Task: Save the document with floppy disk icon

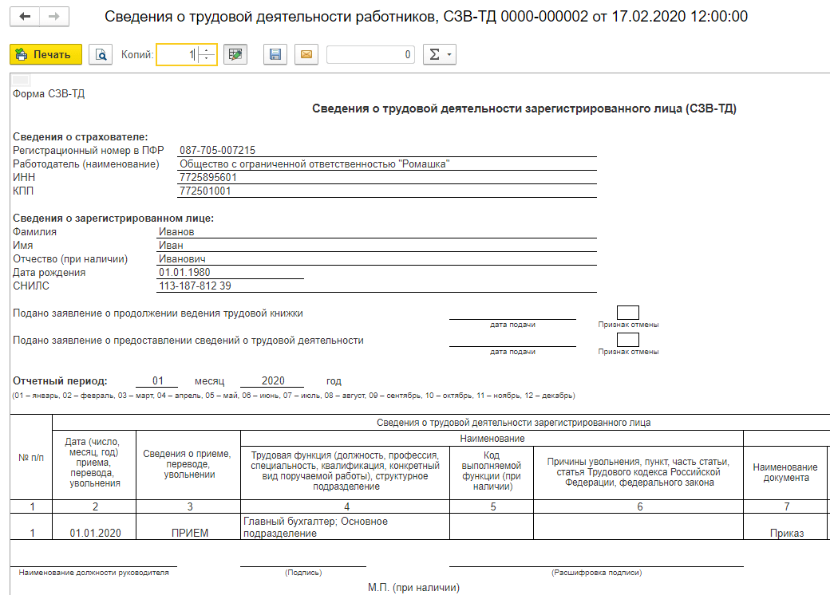Action: point(275,54)
